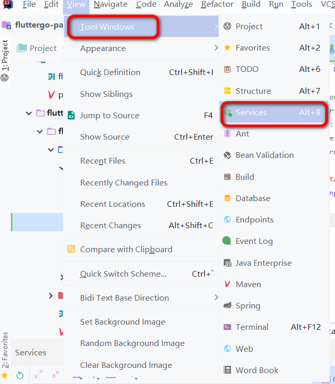The height and width of the screenshot is (384, 335).
Task: Choose Recent Changes
Action: [x=141, y=225]
